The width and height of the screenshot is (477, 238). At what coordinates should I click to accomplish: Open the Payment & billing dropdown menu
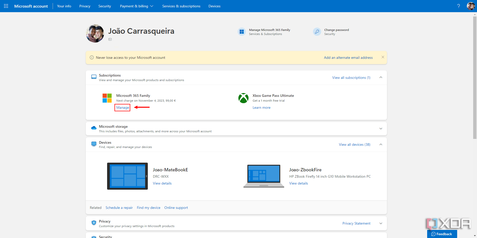point(137,6)
